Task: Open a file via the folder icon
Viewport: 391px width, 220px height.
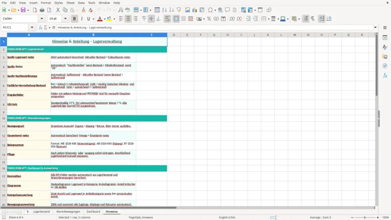Action: pos(13,10)
